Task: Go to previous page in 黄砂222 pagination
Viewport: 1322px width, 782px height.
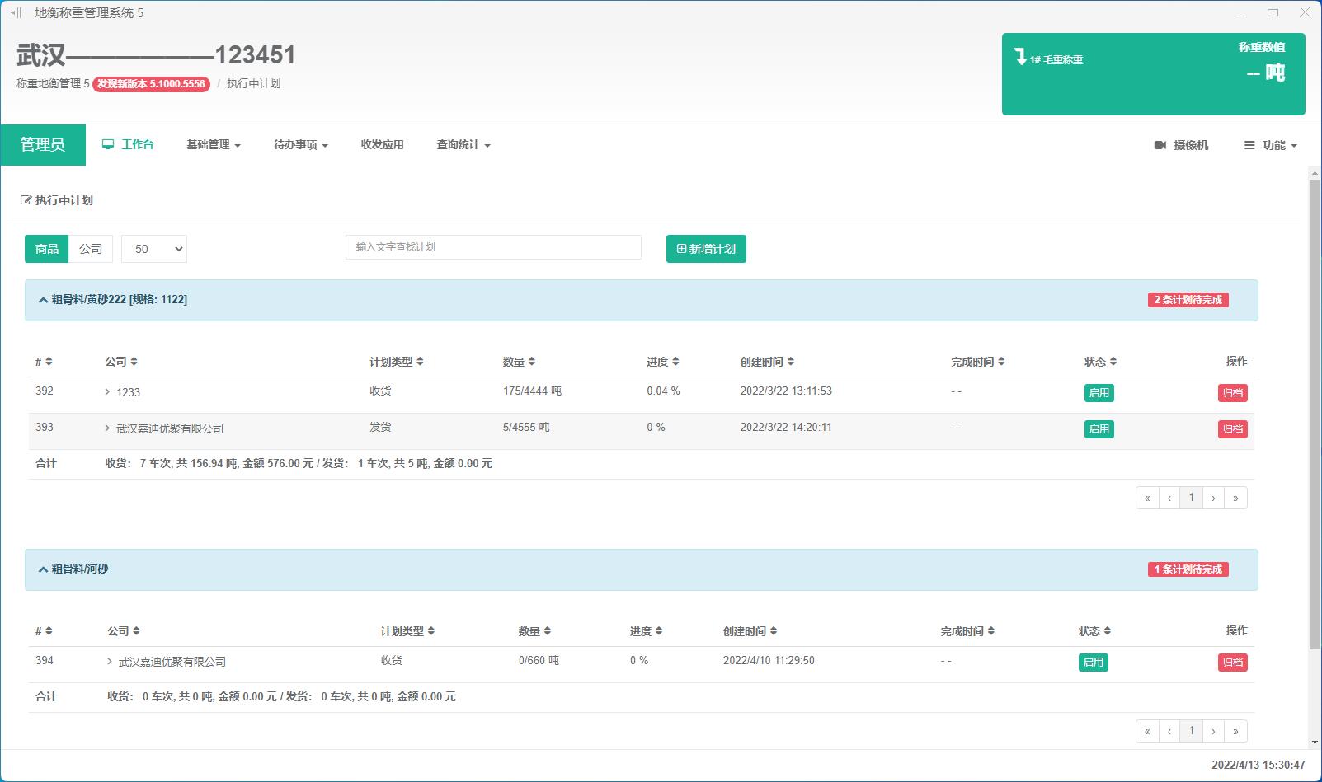Action: (x=1169, y=498)
